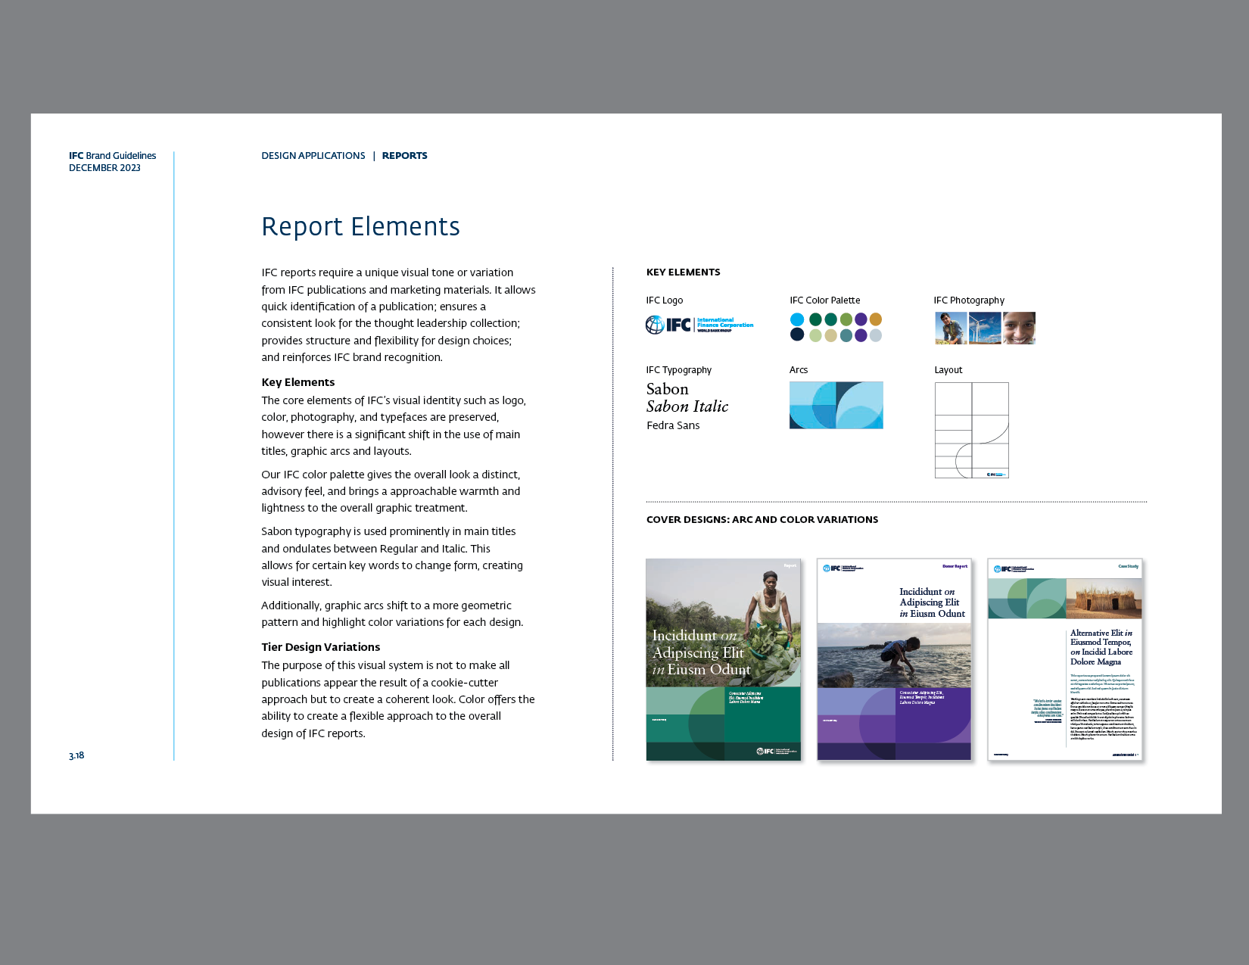Click the line starting 'Sabon typography is used prominently'
This screenshot has height=965, width=1249.
tap(388, 531)
